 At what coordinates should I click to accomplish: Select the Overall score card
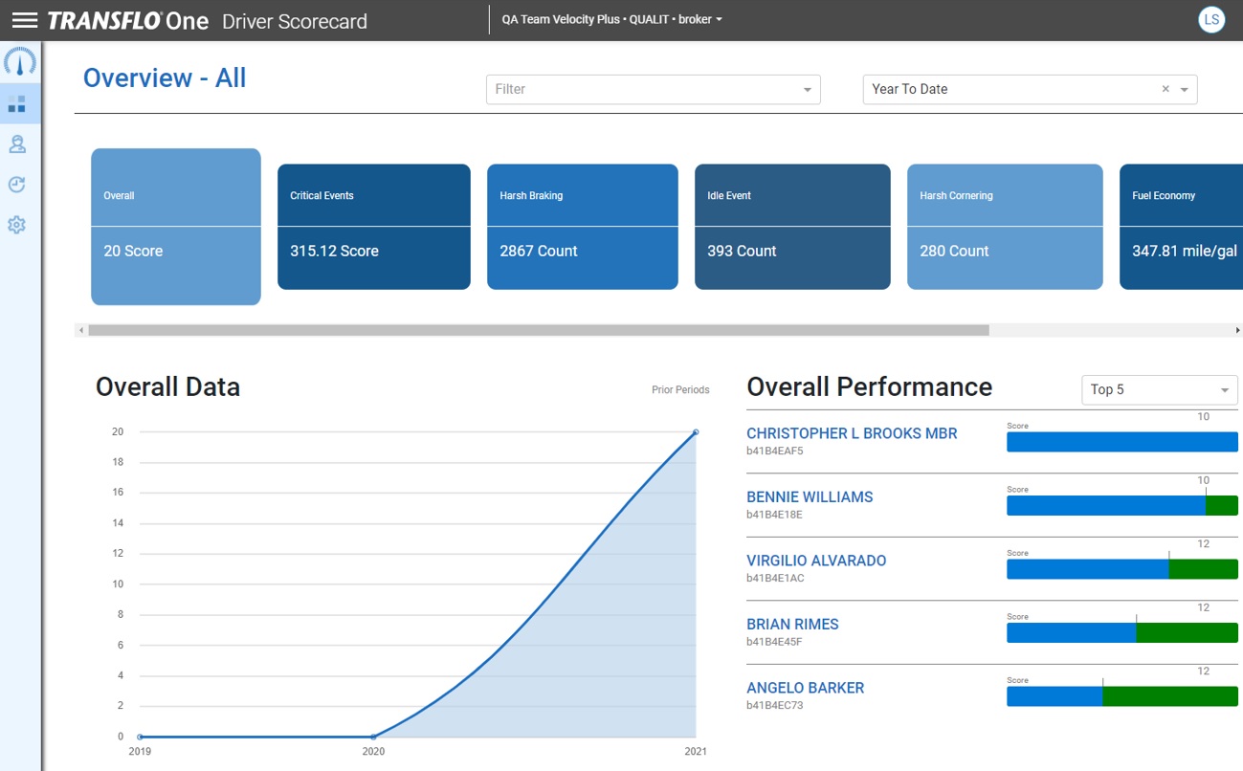point(176,227)
